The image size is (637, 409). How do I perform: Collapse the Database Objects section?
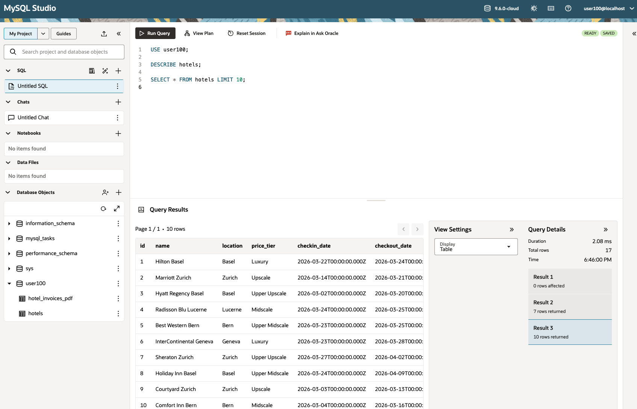(x=8, y=192)
